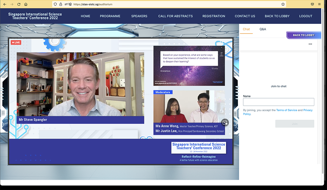The width and height of the screenshot is (327, 190).
Task: Switch to the Q&A tab
Action: pyautogui.click(x=263, y=29)
